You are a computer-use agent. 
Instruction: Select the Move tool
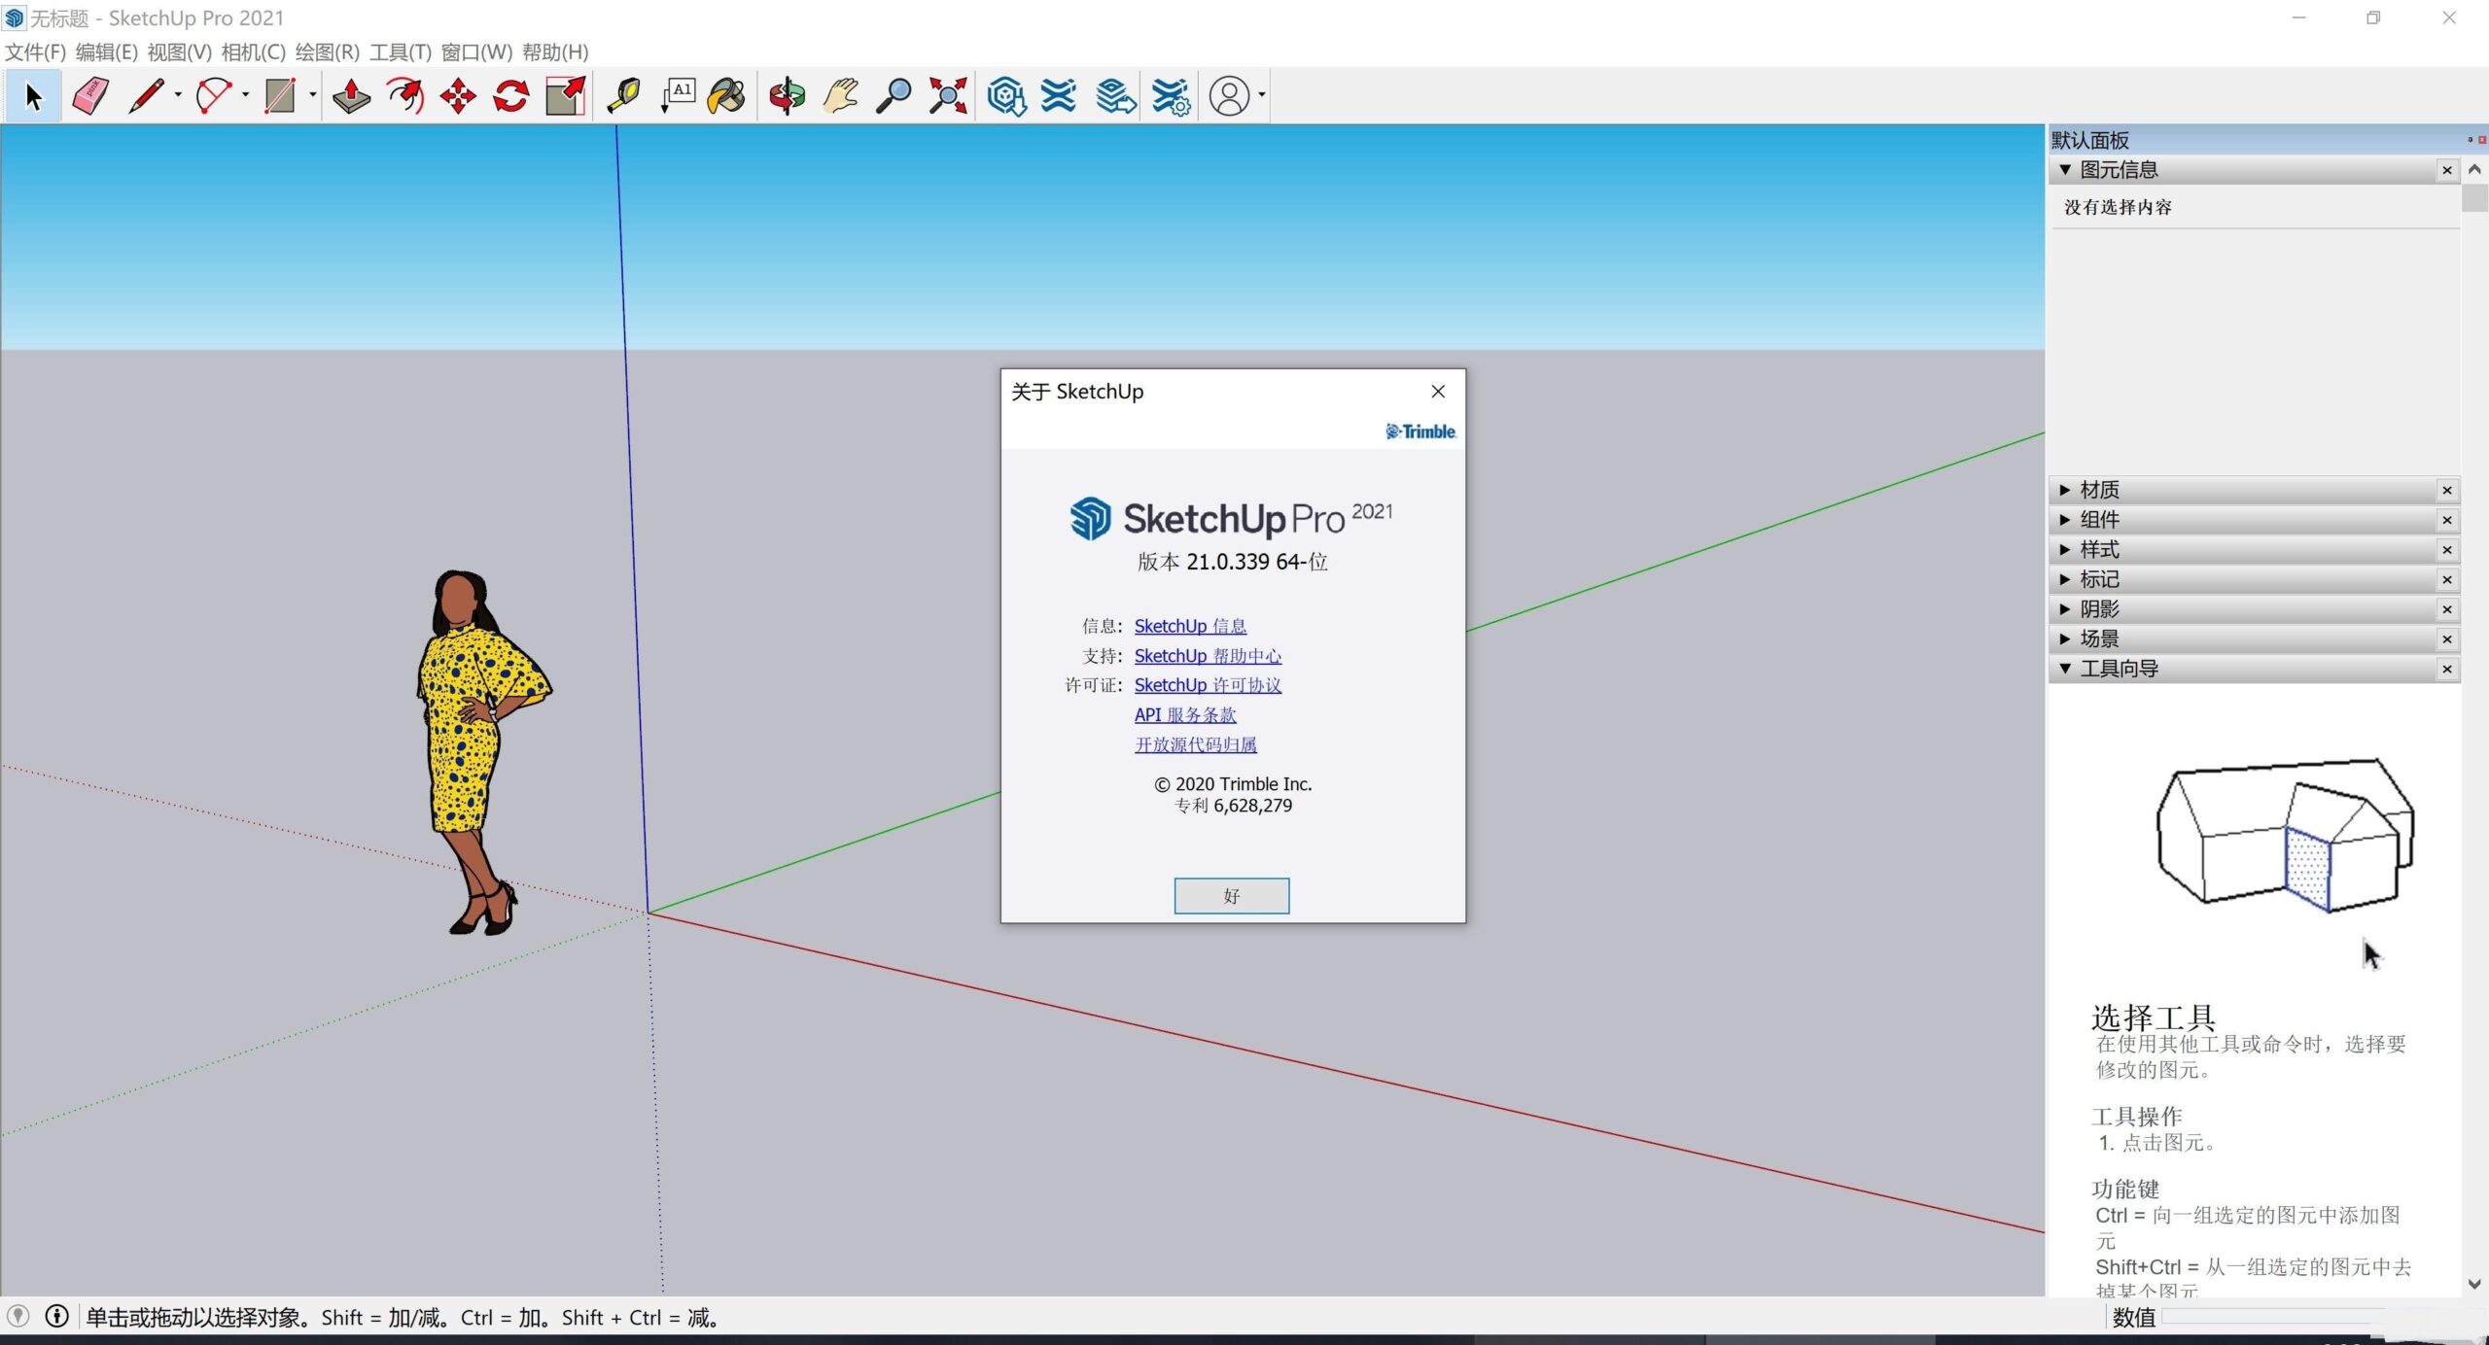click(x=458, y=96)
